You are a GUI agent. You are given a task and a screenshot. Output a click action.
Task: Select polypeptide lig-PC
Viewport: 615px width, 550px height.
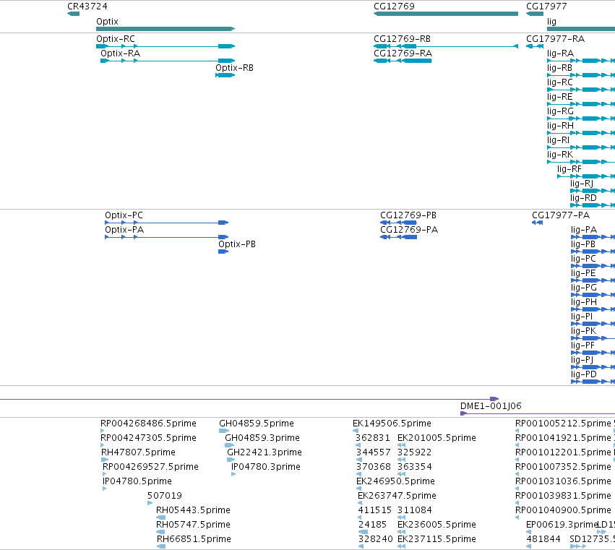[593, 266]
